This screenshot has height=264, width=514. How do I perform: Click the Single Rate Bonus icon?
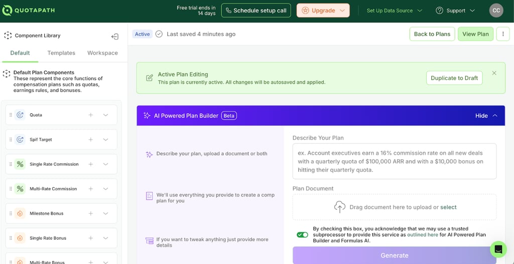tap(20, 238)
